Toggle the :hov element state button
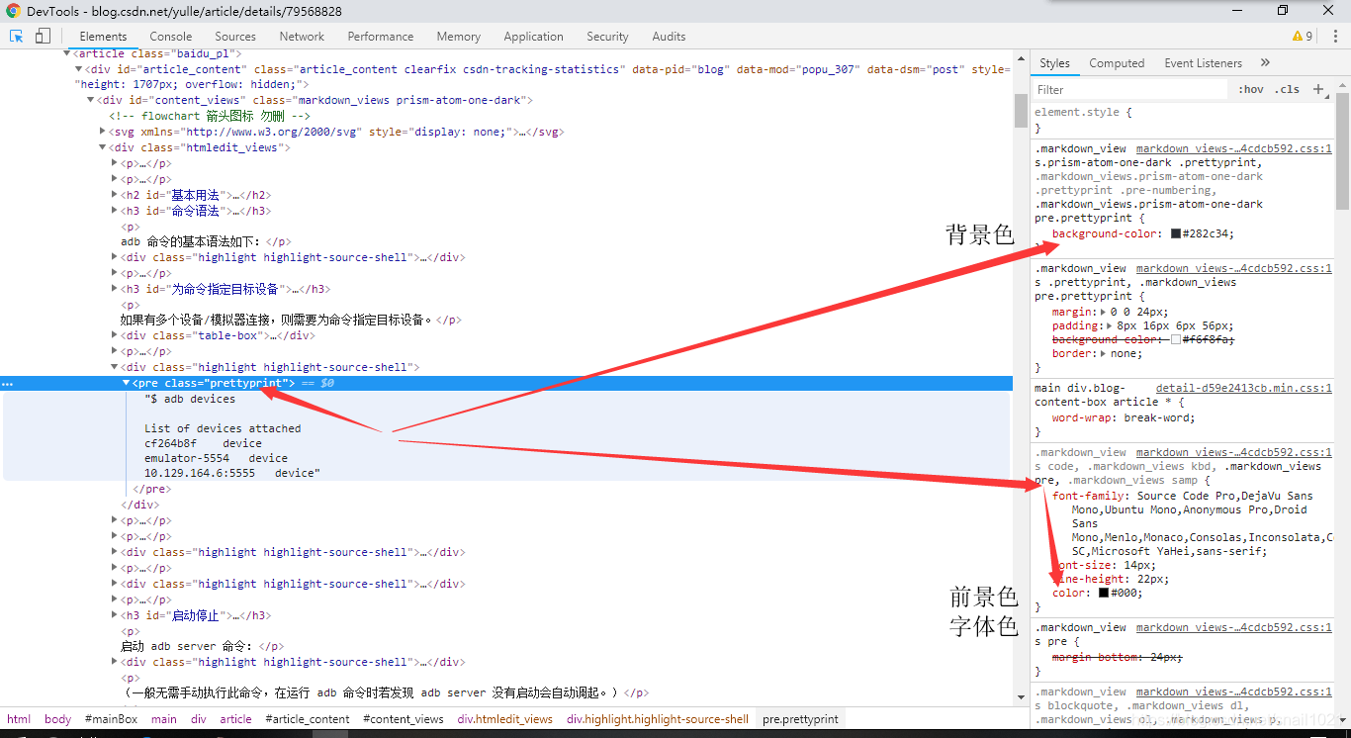1351x738 pixels. (x=1251, y=89)
